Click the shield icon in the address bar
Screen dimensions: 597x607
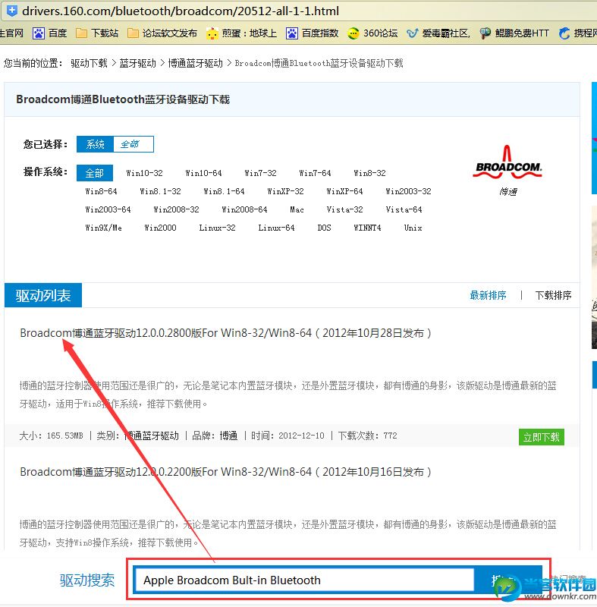[x=12, y=11]
